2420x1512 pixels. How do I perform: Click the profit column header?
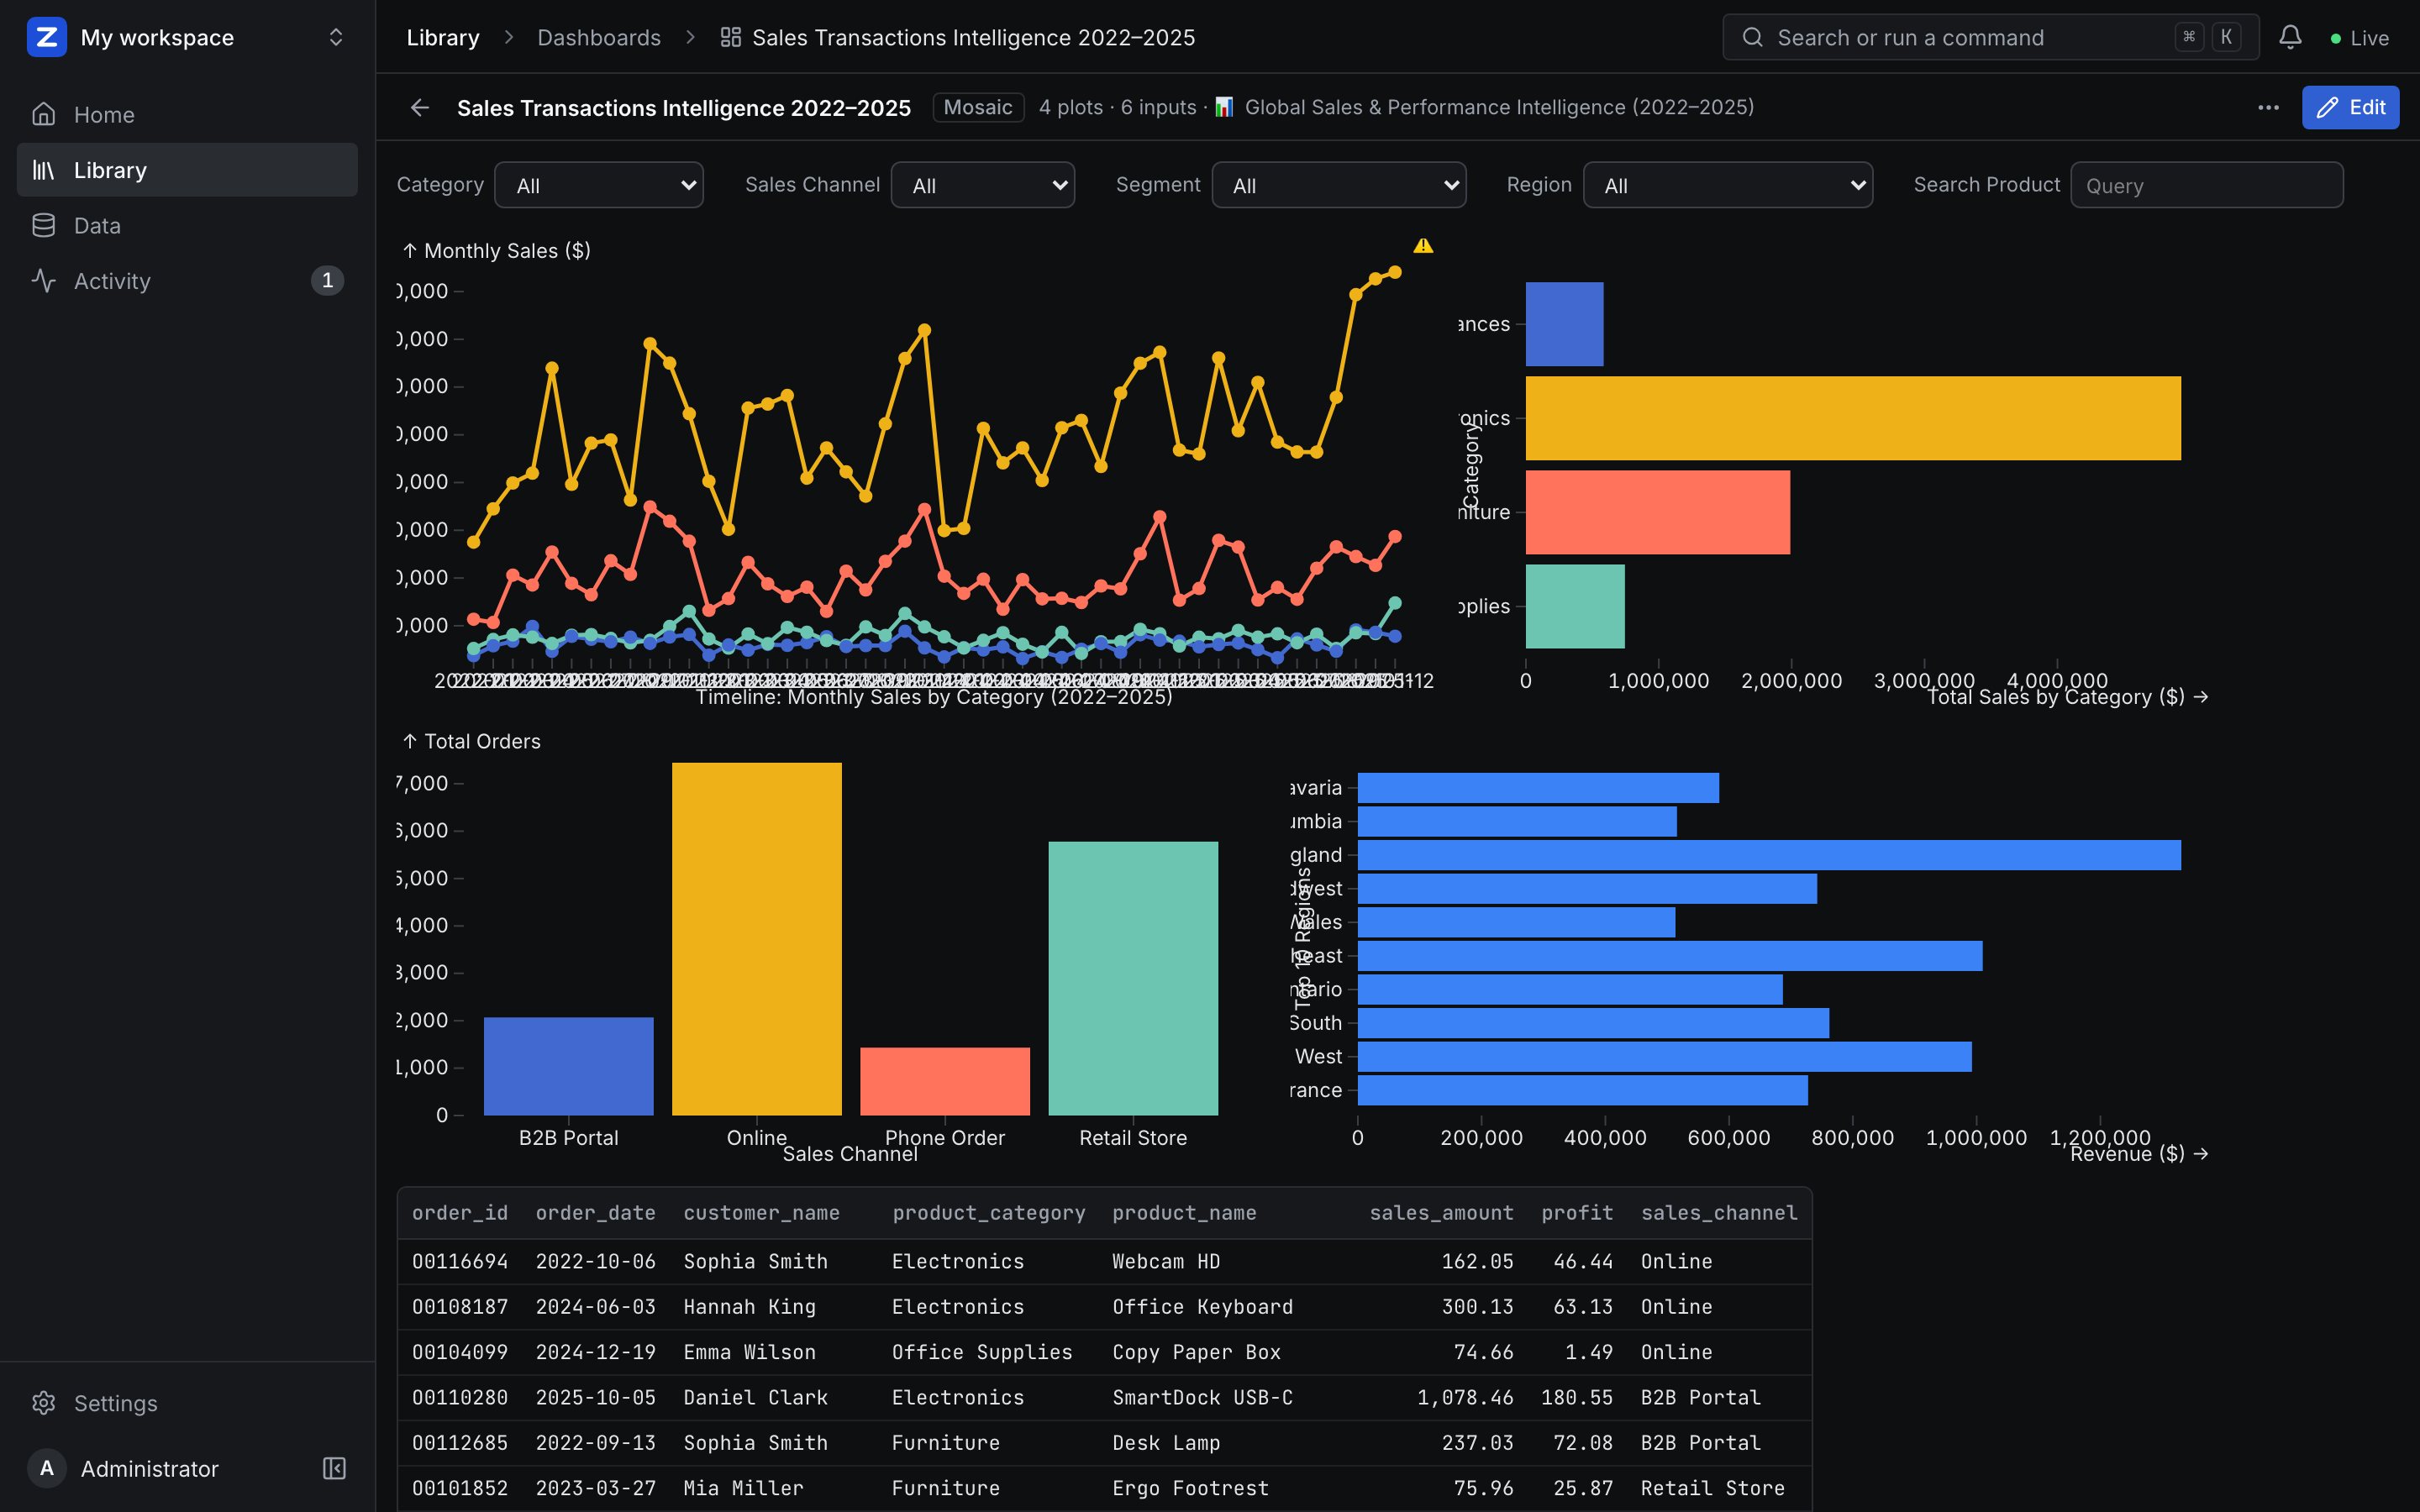[x=1577, y=1213]
